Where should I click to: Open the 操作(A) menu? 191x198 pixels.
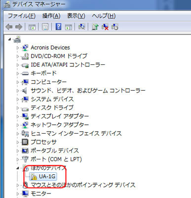[x=51, y=16]
